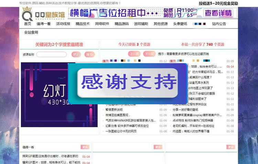Select the 精品技术 menu item
The image size is (258, 164).
[x=83, y=24]
